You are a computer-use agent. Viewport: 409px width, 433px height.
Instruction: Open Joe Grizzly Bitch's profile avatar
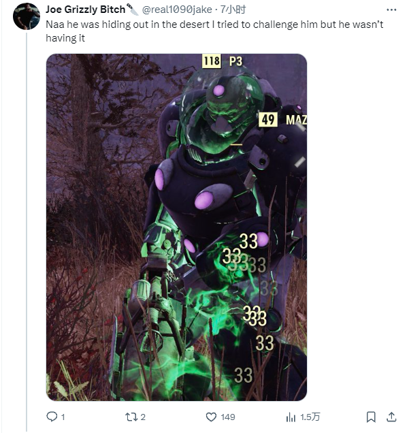pos(27,16)
